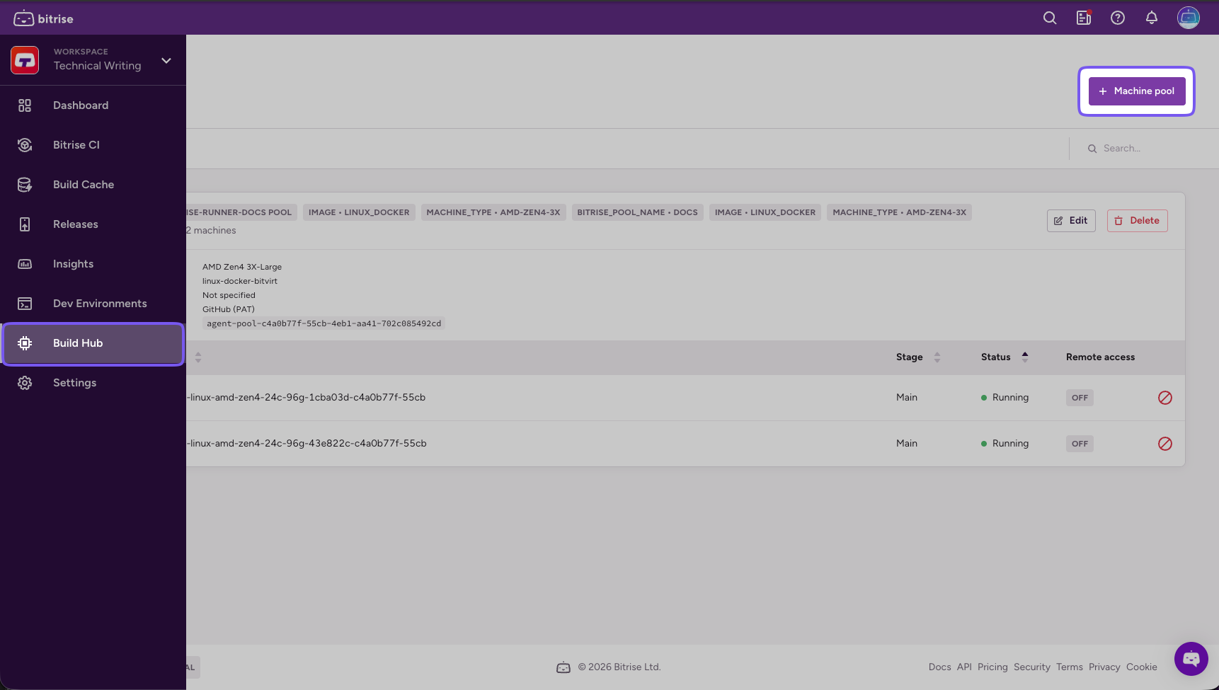Viewport: 1219px width, 690px height.
Task: Sort by the machine name column arrows
Action: click(x=198, y=357)
